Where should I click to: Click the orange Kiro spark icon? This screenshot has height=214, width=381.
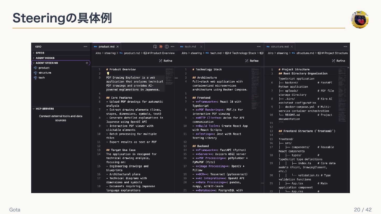[x=161, y=47]
